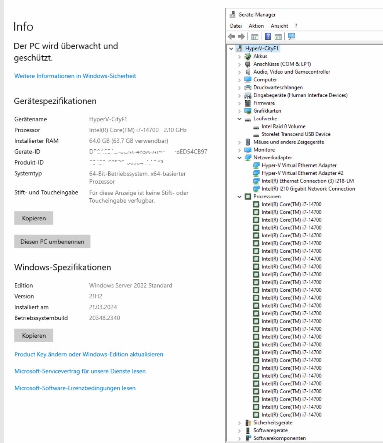383x443 pixels.
Task: Toggle the console tree toolbar icon
Action: [x=254, y=36]
